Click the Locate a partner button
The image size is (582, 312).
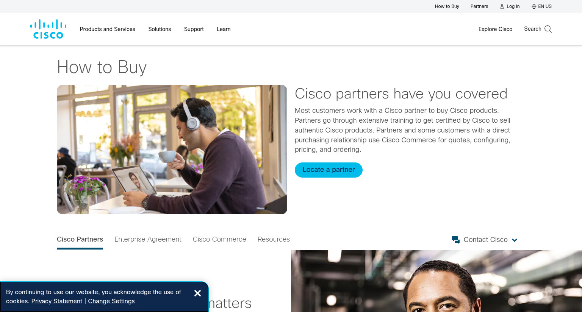point(329,170)
